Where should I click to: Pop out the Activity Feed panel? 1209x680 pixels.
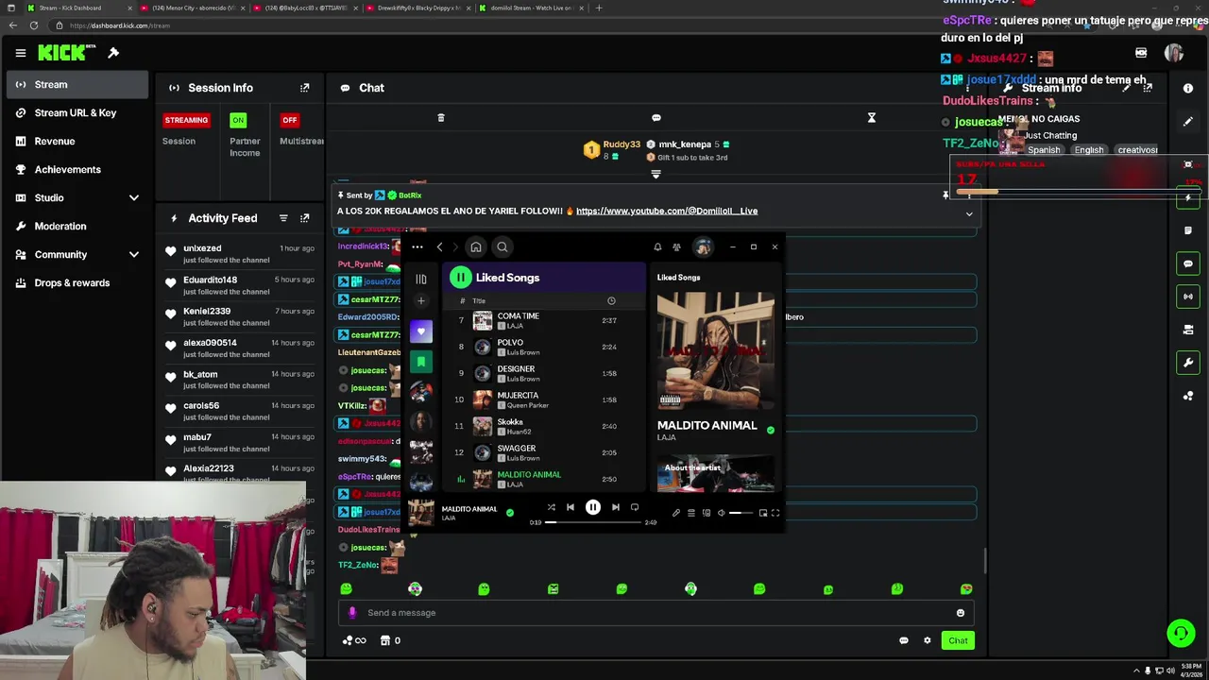[304, 218]
